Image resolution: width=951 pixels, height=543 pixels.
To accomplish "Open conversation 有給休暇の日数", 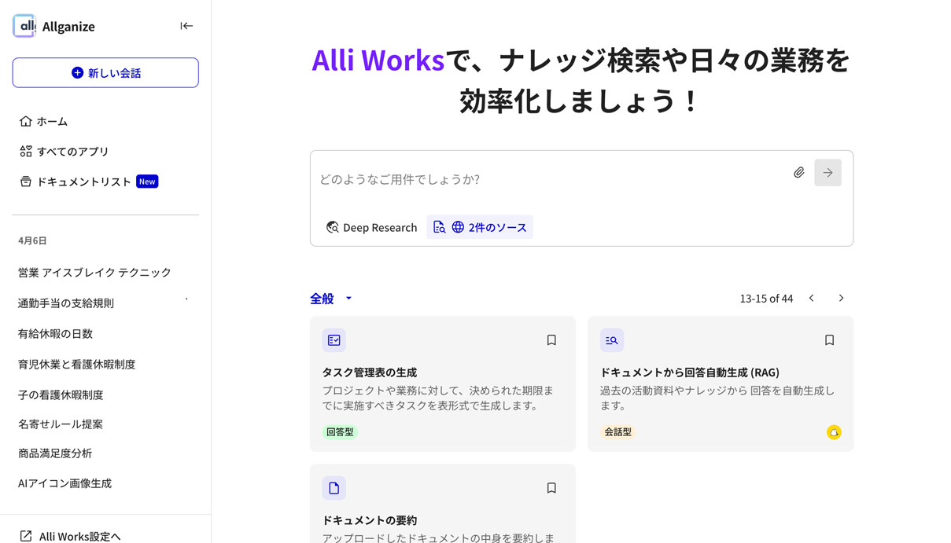I will click(55, 334).
